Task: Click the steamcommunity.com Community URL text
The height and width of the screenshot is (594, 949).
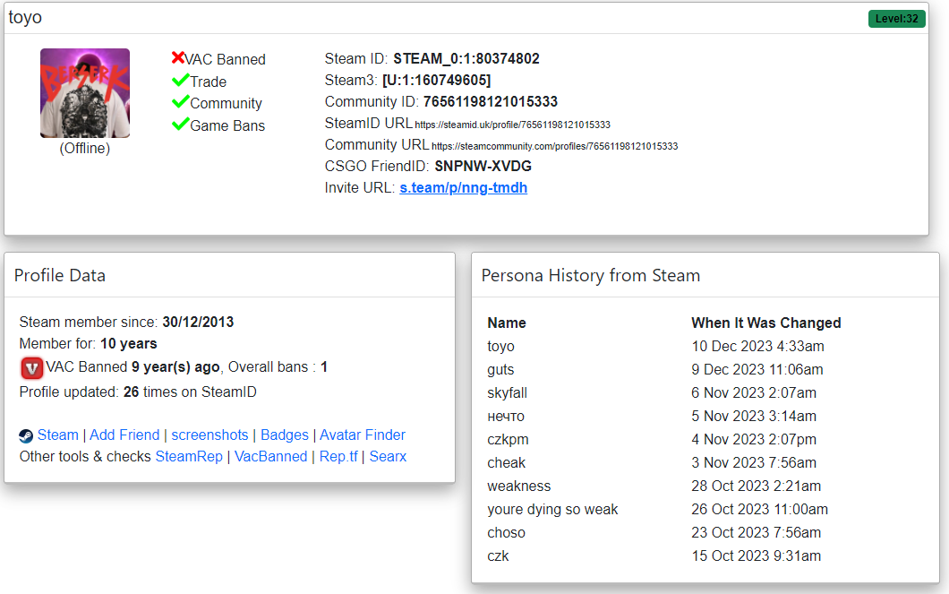Action: coord(554,146)
